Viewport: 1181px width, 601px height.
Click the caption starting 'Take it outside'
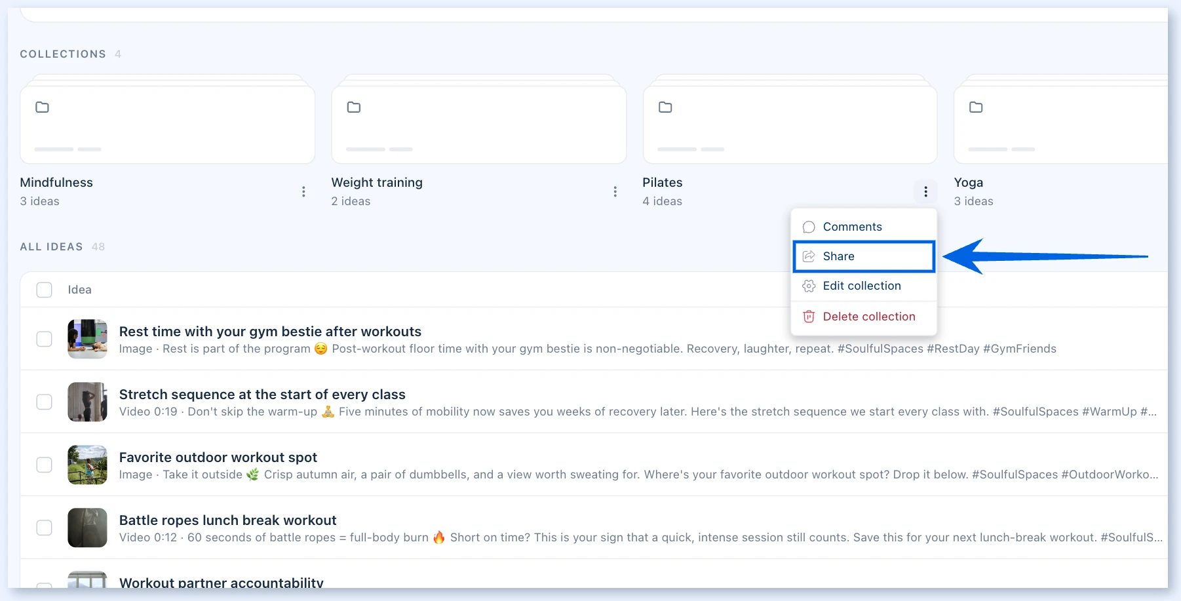pos(661,475)
